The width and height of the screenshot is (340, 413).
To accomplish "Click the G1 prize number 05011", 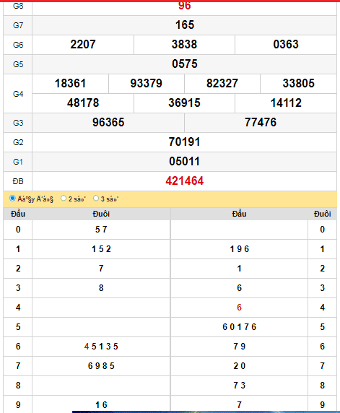I will coord(184,162).
